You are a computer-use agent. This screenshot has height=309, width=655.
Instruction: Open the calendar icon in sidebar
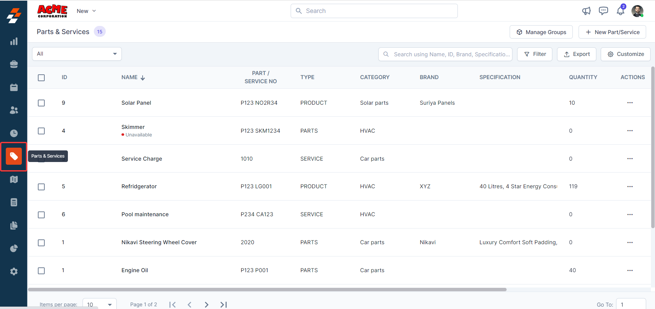coord(14,87)
